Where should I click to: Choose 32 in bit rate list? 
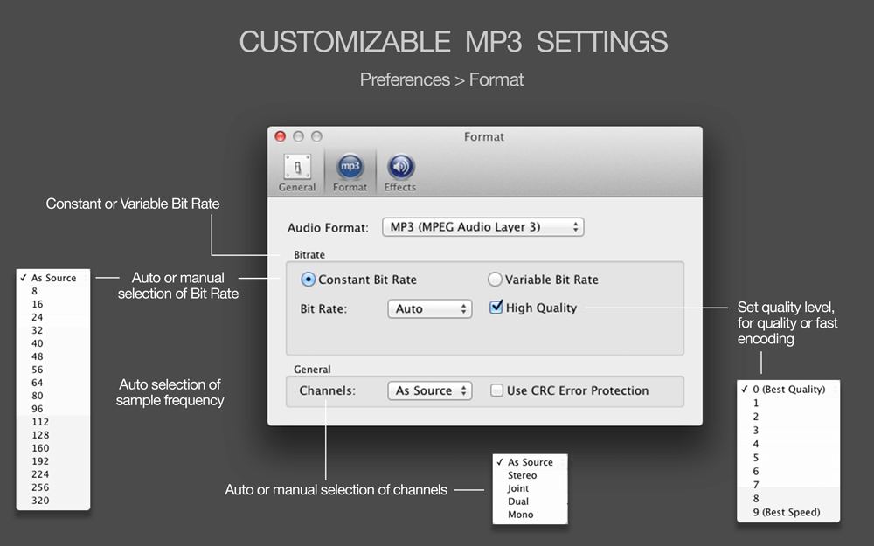[53, 330]
